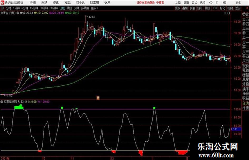Click the 画线 draw line button
Screen dimensions: 249x160
coord(207,8)
